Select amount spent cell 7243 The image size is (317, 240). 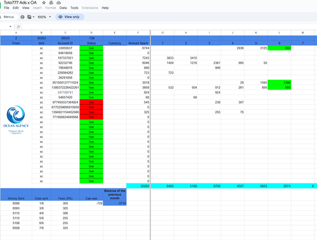pyautogui.click(x=138, y=58)
